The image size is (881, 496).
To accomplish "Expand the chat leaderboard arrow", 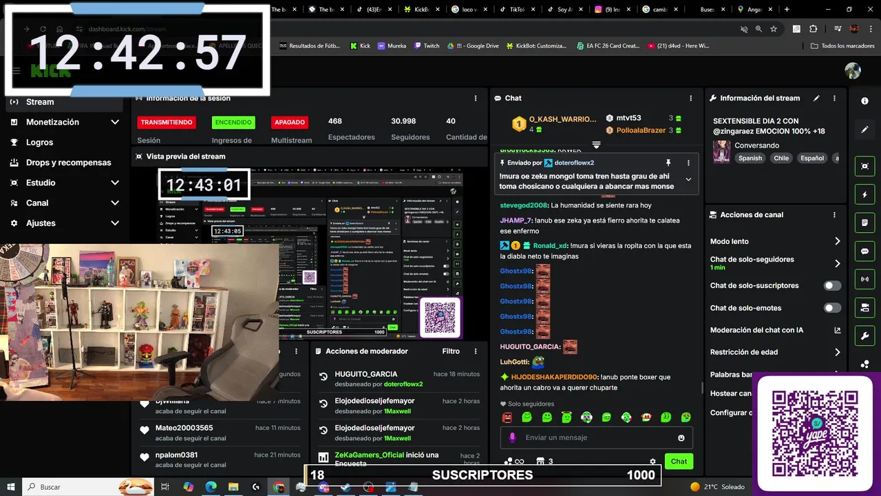I will [x=596, y=145].
